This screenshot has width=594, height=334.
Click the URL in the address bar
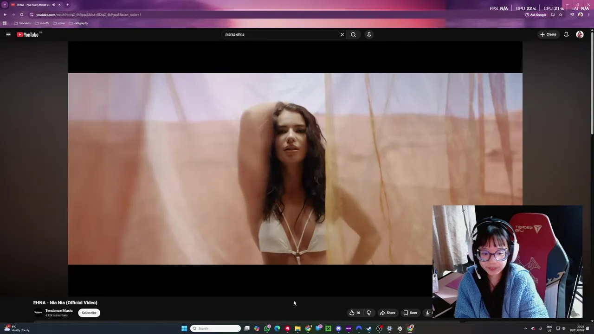(x=89, y=14)
